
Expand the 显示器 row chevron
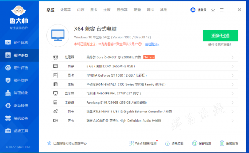pos(233,93)
